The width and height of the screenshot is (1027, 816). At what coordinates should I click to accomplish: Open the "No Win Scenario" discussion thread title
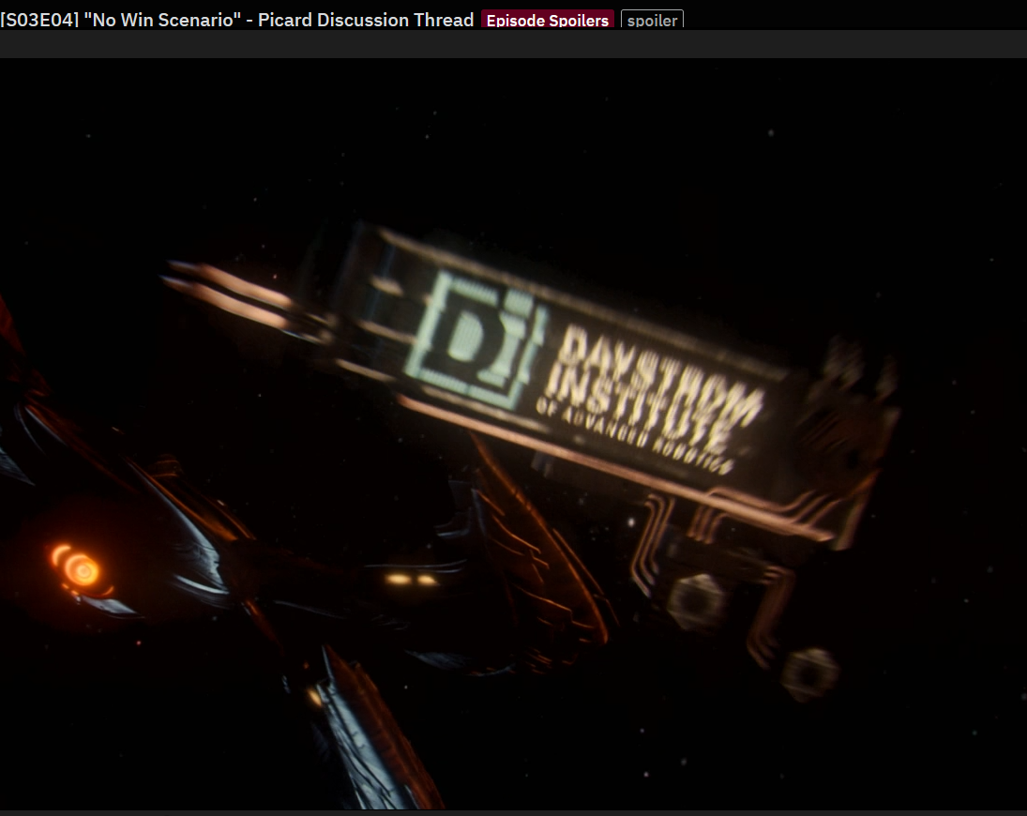tap(237, 20)
